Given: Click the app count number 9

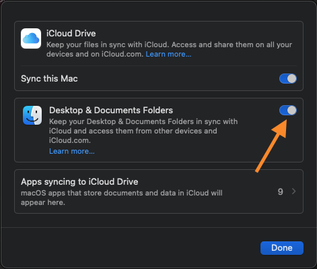Looking at the screenshot, I should click(x=281, y=191).
